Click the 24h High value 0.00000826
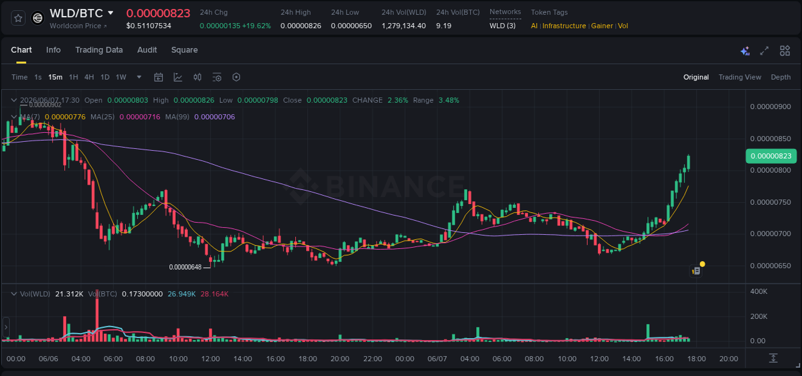The width and height of the screenshot is (802, 376). [x=301, y=26]
